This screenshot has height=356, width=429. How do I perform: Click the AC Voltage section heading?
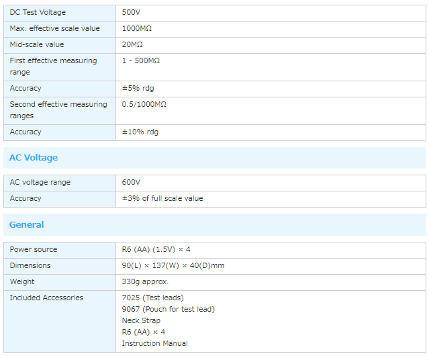point(34,158)
